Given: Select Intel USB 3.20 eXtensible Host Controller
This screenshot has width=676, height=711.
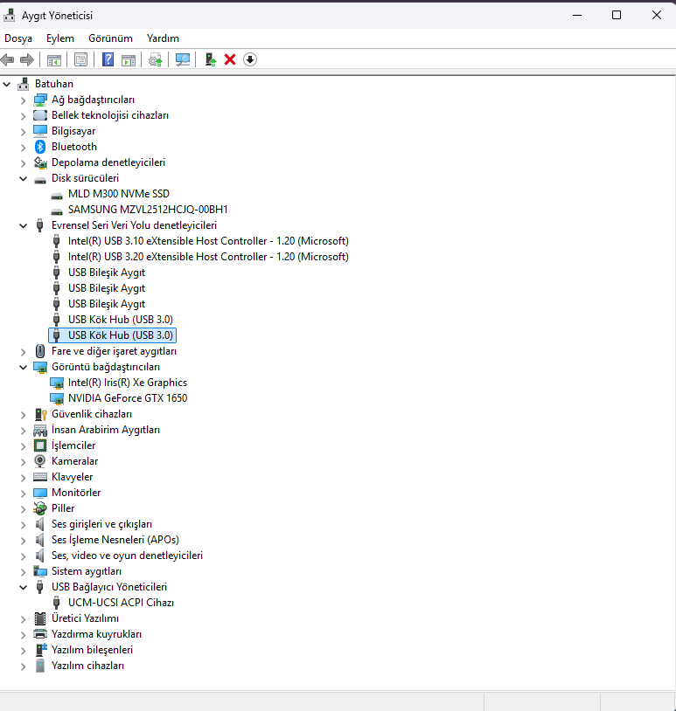Looking at the screenshot, I should click(x=208, y=257).
